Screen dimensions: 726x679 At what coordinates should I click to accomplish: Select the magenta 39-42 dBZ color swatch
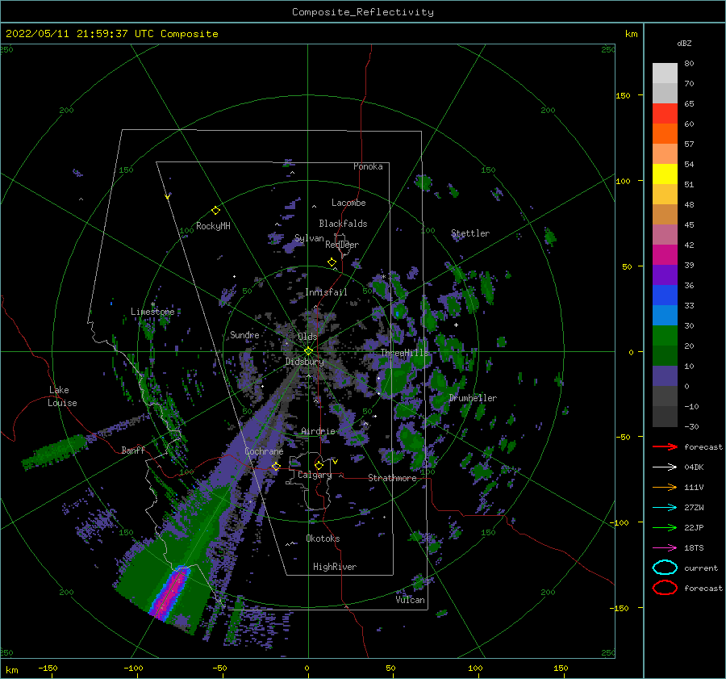(x=665, y=255)
